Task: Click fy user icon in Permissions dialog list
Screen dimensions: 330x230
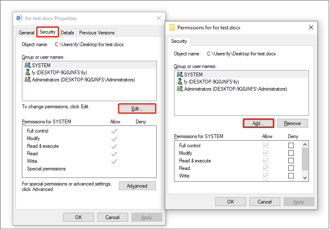Action: tap(180, 81)
